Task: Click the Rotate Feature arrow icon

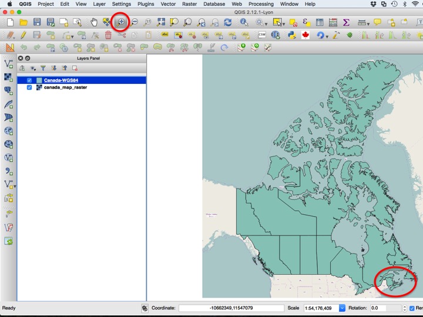Action: (224, 48)
